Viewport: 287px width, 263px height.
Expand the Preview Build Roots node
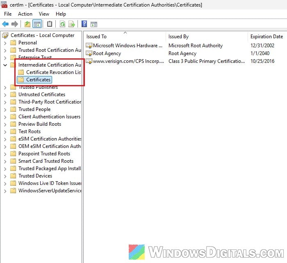pyautogui.click(x=5, y=125)
